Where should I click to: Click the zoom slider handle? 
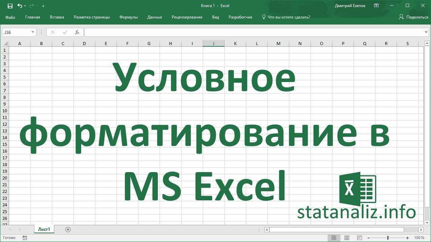click(388, 238)
